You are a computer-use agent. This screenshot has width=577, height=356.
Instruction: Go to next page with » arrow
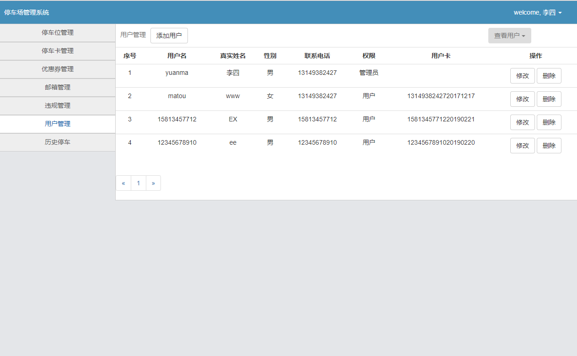click(153, 183)
